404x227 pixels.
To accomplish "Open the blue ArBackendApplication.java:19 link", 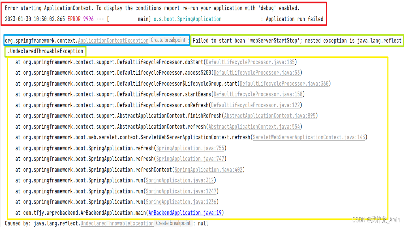I will click(185, 213).
